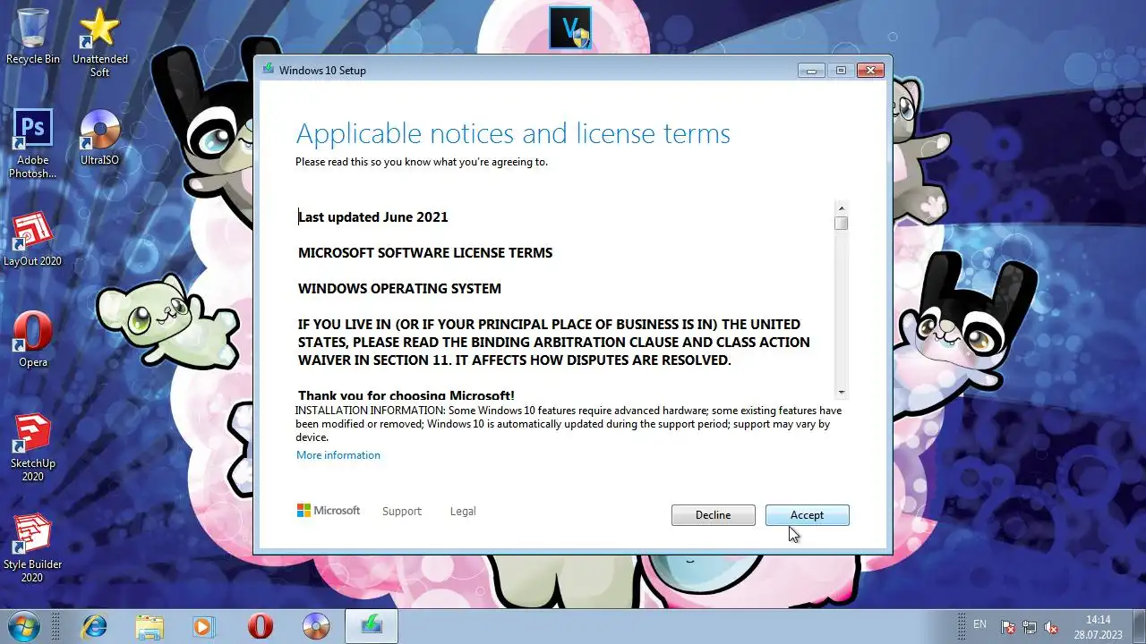Open the Opera desktop shortcut
This screenshot has height=644, width=1146.
[x=33, y=340]
